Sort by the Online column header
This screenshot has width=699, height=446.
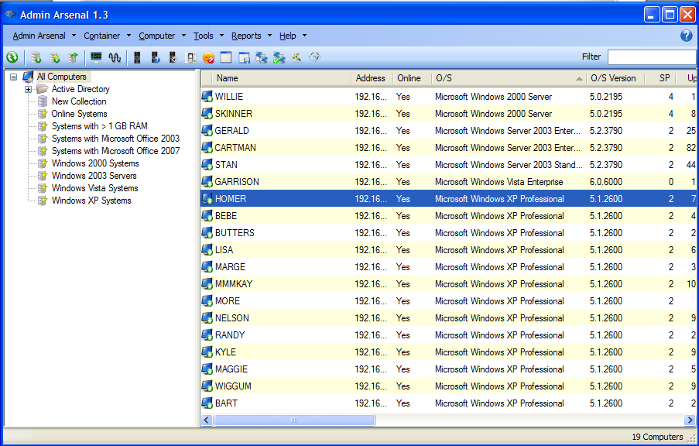point(412,78)
